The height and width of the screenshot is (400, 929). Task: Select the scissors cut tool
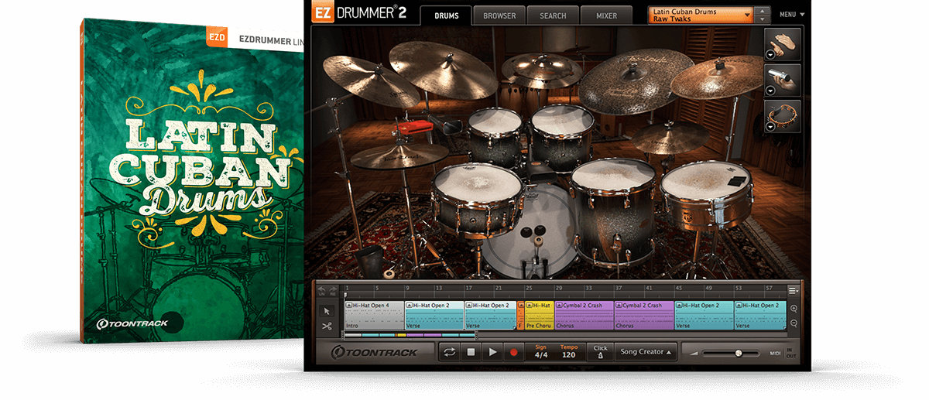point(327,326)
